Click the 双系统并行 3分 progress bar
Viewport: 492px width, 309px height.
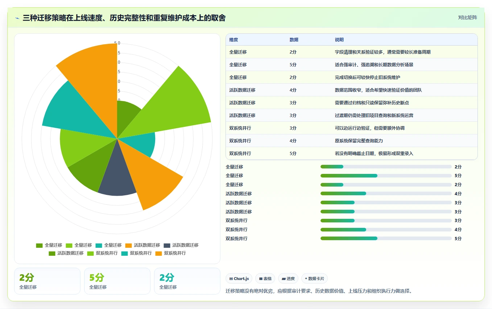(386, 221)
